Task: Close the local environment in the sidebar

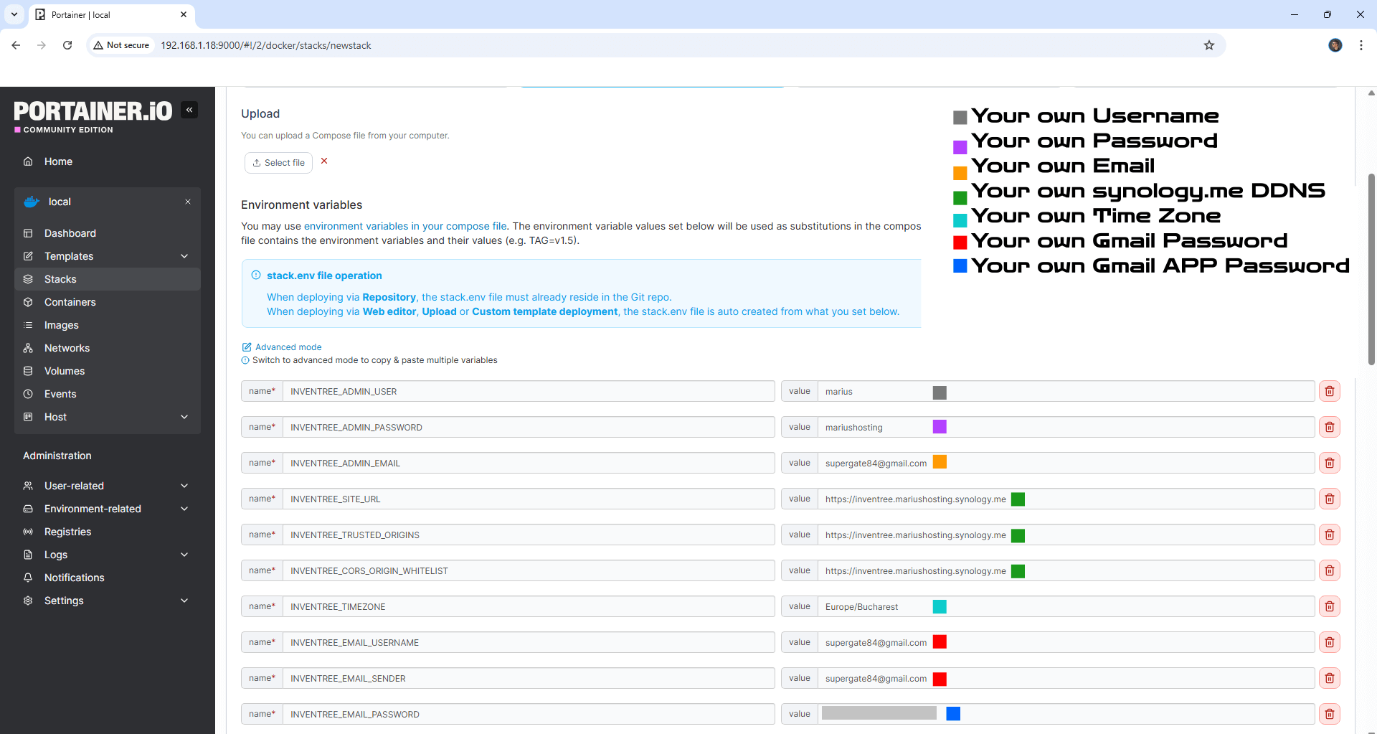Action: coord(188,202)
